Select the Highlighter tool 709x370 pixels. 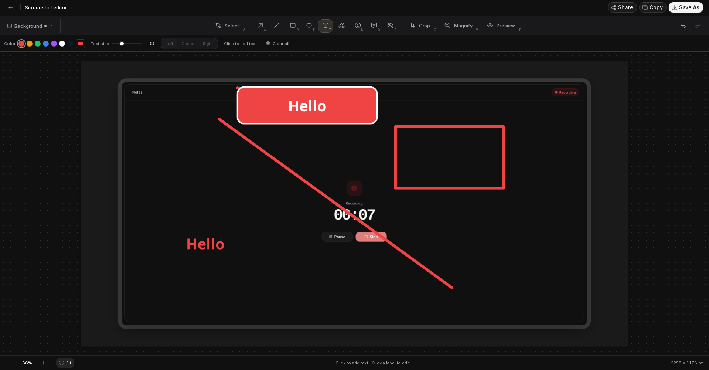[342, 26]
